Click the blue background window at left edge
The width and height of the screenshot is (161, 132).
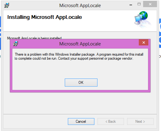coord(0,33)
